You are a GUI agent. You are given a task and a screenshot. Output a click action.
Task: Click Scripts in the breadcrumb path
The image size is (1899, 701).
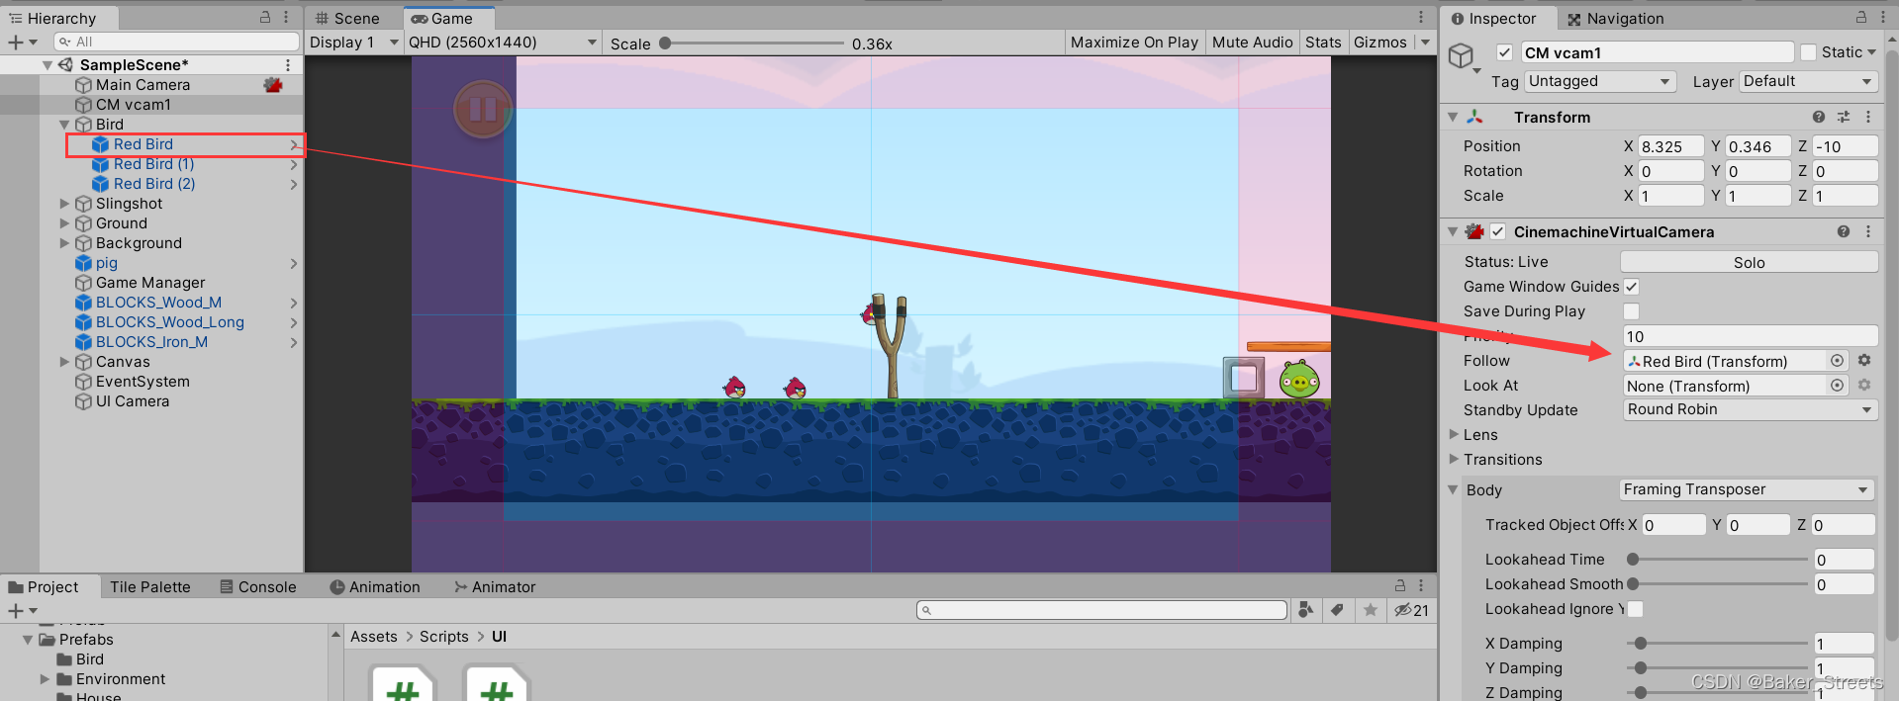[444, 637]
